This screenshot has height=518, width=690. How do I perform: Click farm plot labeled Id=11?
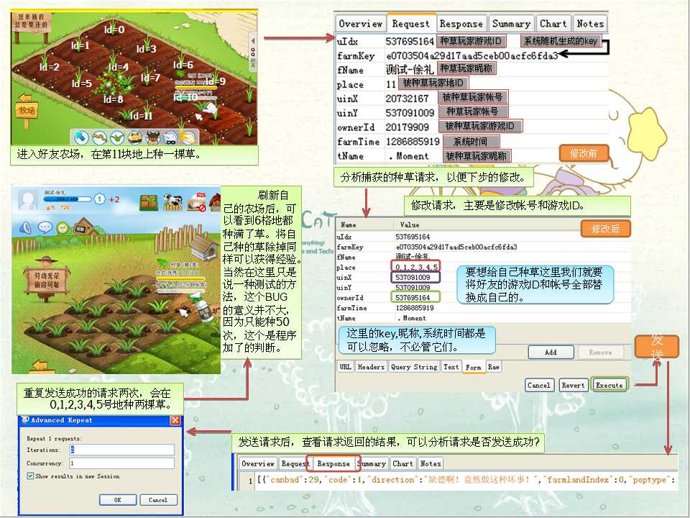pyautogui.click(x=141, y=115)
